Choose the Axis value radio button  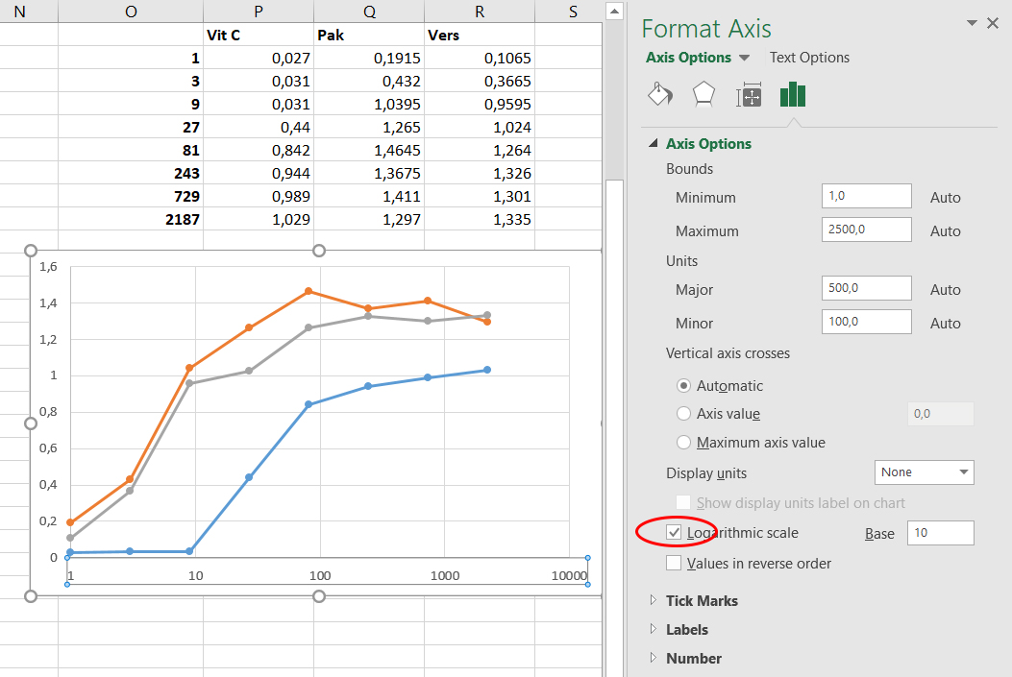pos(684,414)
